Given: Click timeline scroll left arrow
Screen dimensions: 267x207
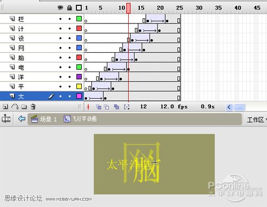Looking at the screenshot, I should click(229, 107).
